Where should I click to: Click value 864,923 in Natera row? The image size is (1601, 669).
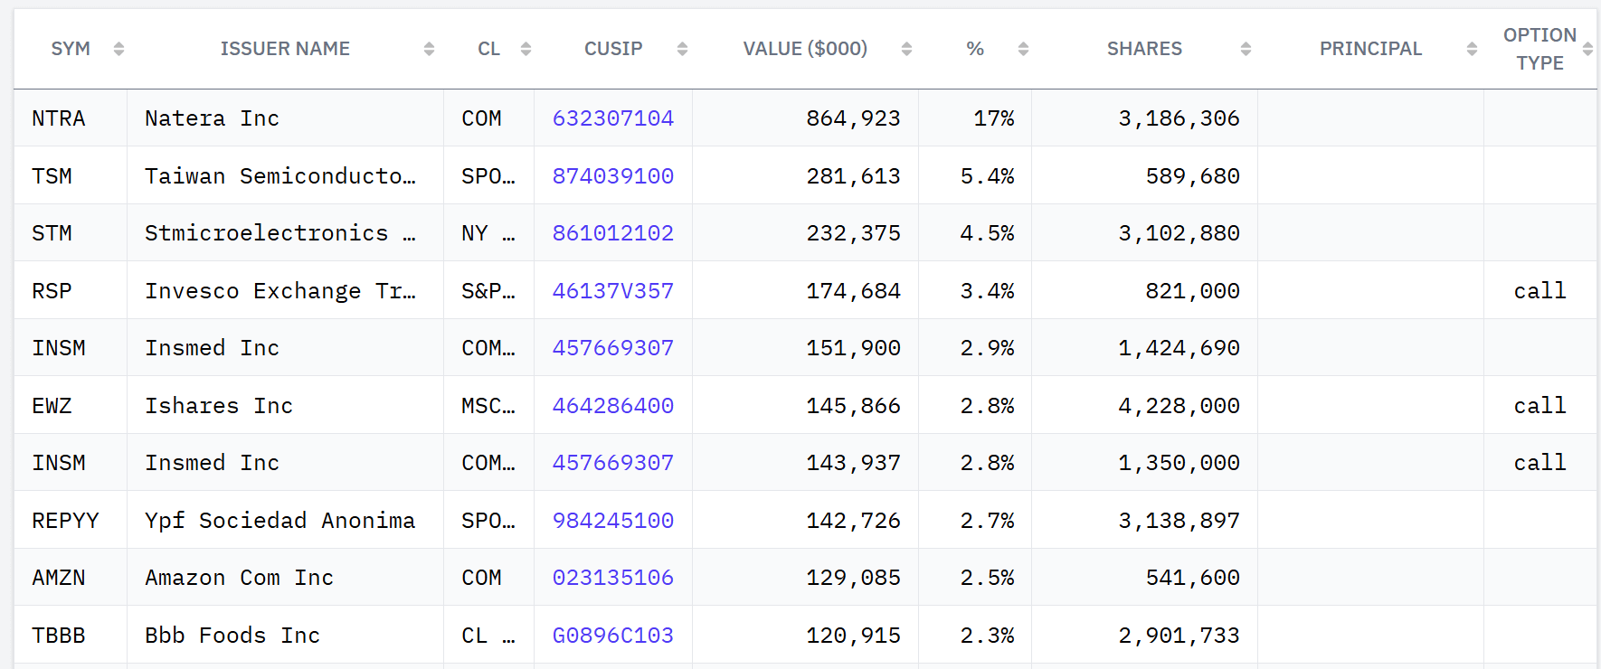[853, 118]
